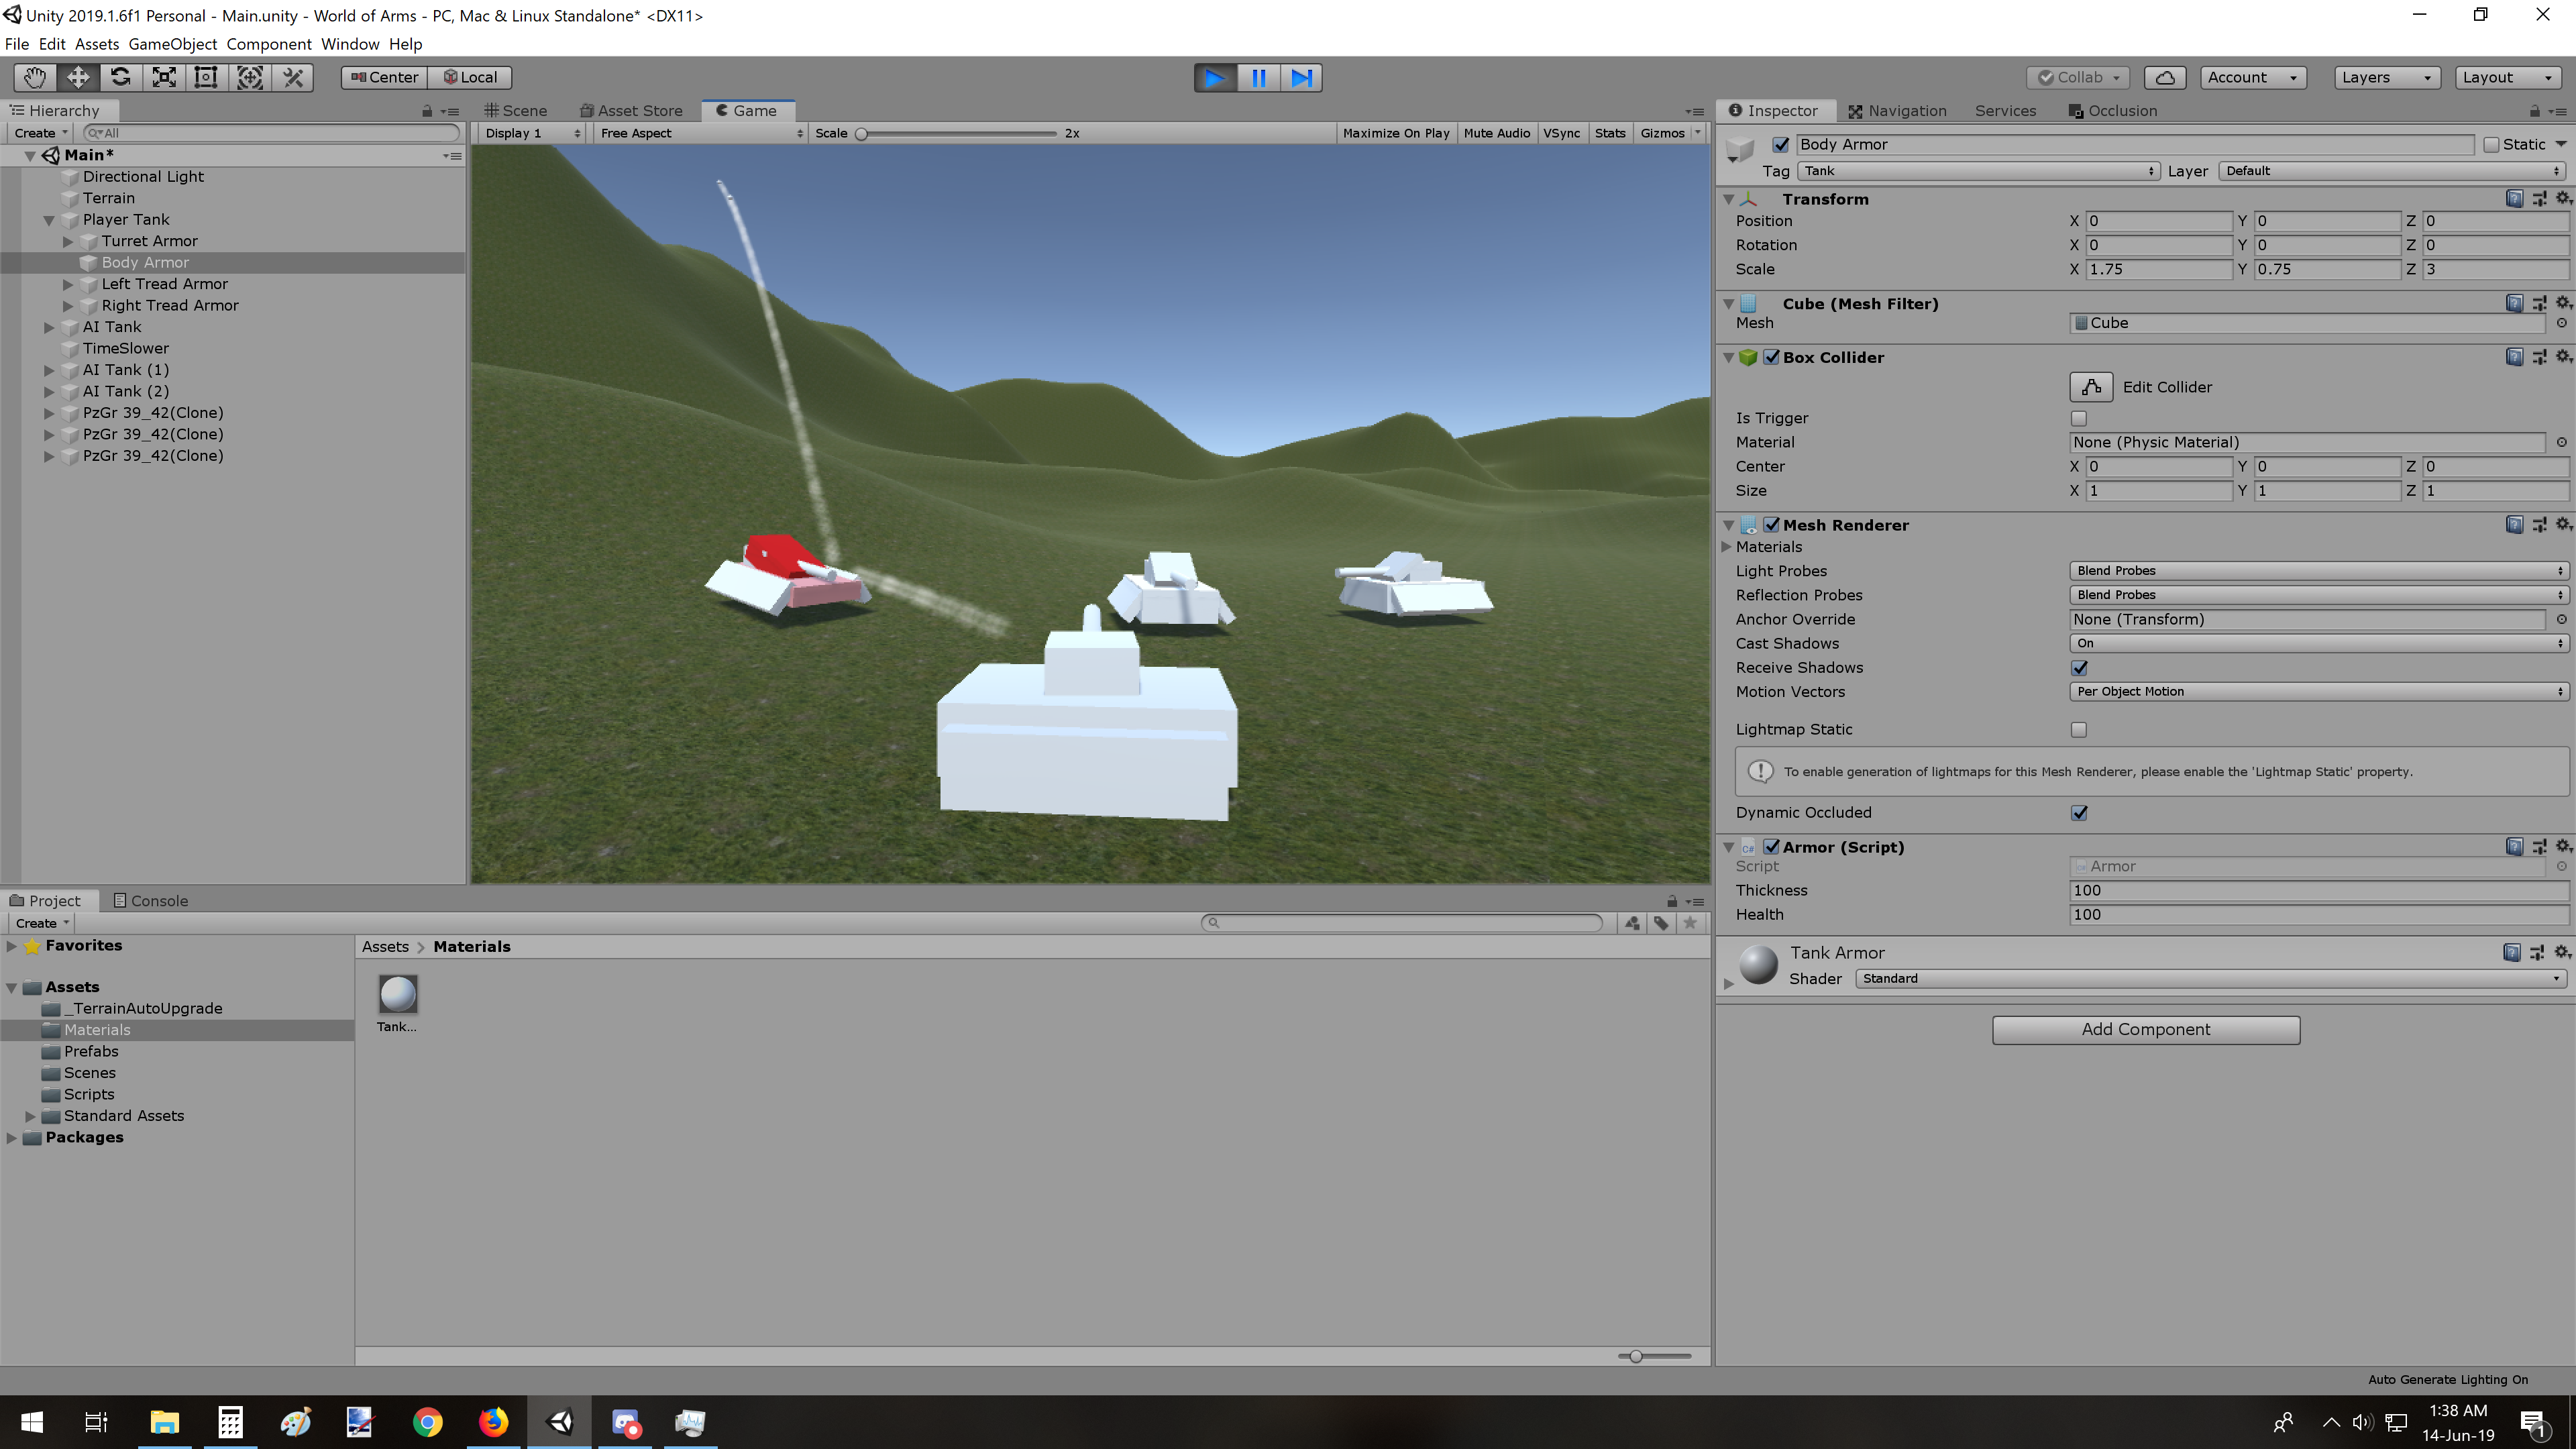Open the Mesh Renderer gear menu
The height and width of the screenshot is (1449, 2576).
(x=2563, y=524)
